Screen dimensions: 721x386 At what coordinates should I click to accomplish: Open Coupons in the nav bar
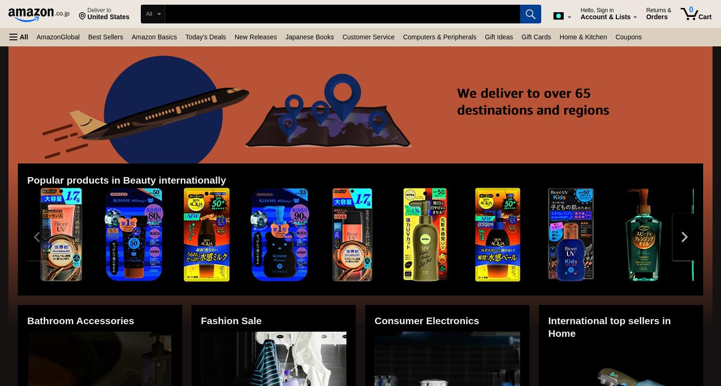[x=628, y=37]
